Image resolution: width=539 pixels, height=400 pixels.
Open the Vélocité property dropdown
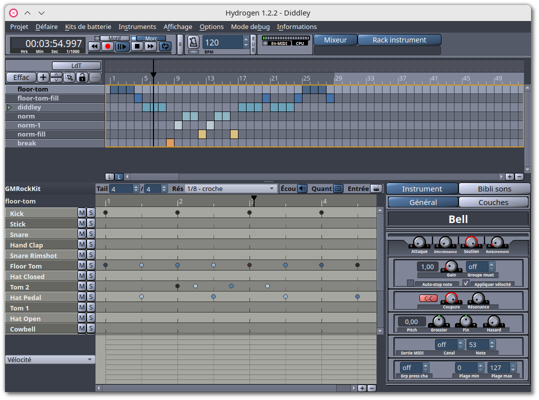pyautogui.click(x=50, y=359)
